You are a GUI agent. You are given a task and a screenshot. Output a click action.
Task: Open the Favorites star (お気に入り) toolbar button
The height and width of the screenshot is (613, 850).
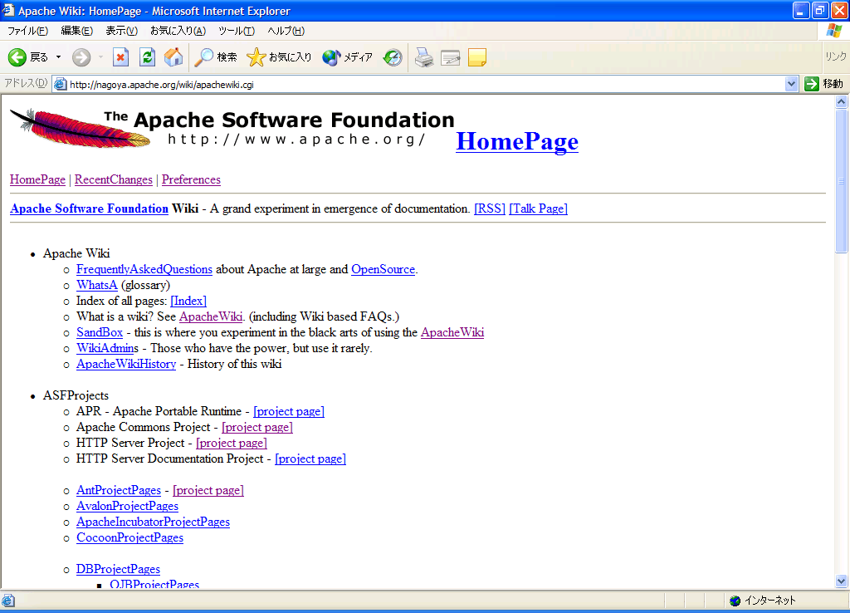279,57
